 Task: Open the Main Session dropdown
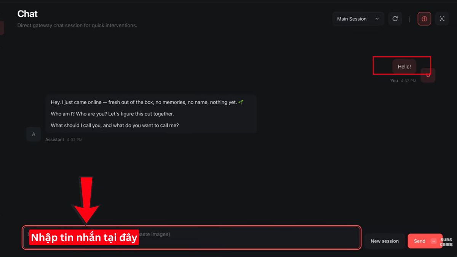click(358, 19)
